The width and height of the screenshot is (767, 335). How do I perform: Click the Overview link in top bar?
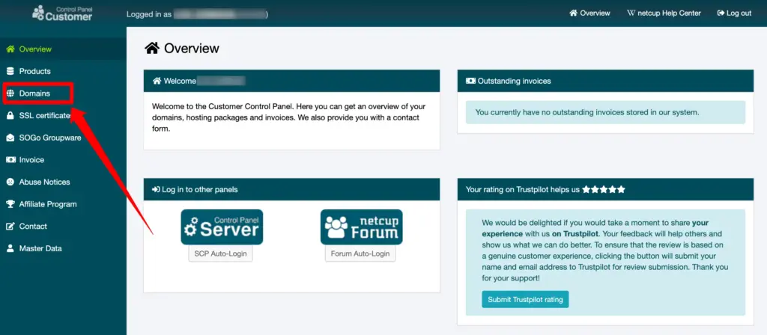coord(589,13)
